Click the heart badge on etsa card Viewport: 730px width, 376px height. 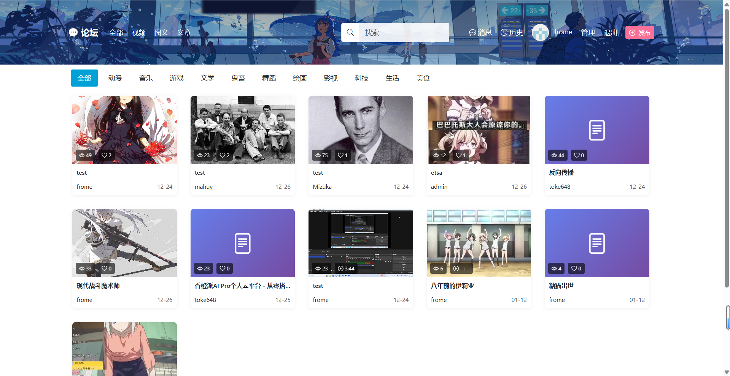click(x=461, y=155)
